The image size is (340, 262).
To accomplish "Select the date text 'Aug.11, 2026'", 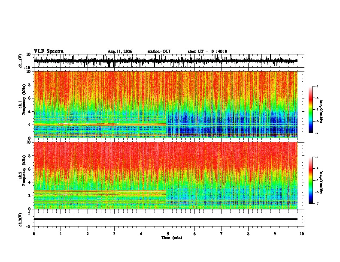I will point(120,51).
